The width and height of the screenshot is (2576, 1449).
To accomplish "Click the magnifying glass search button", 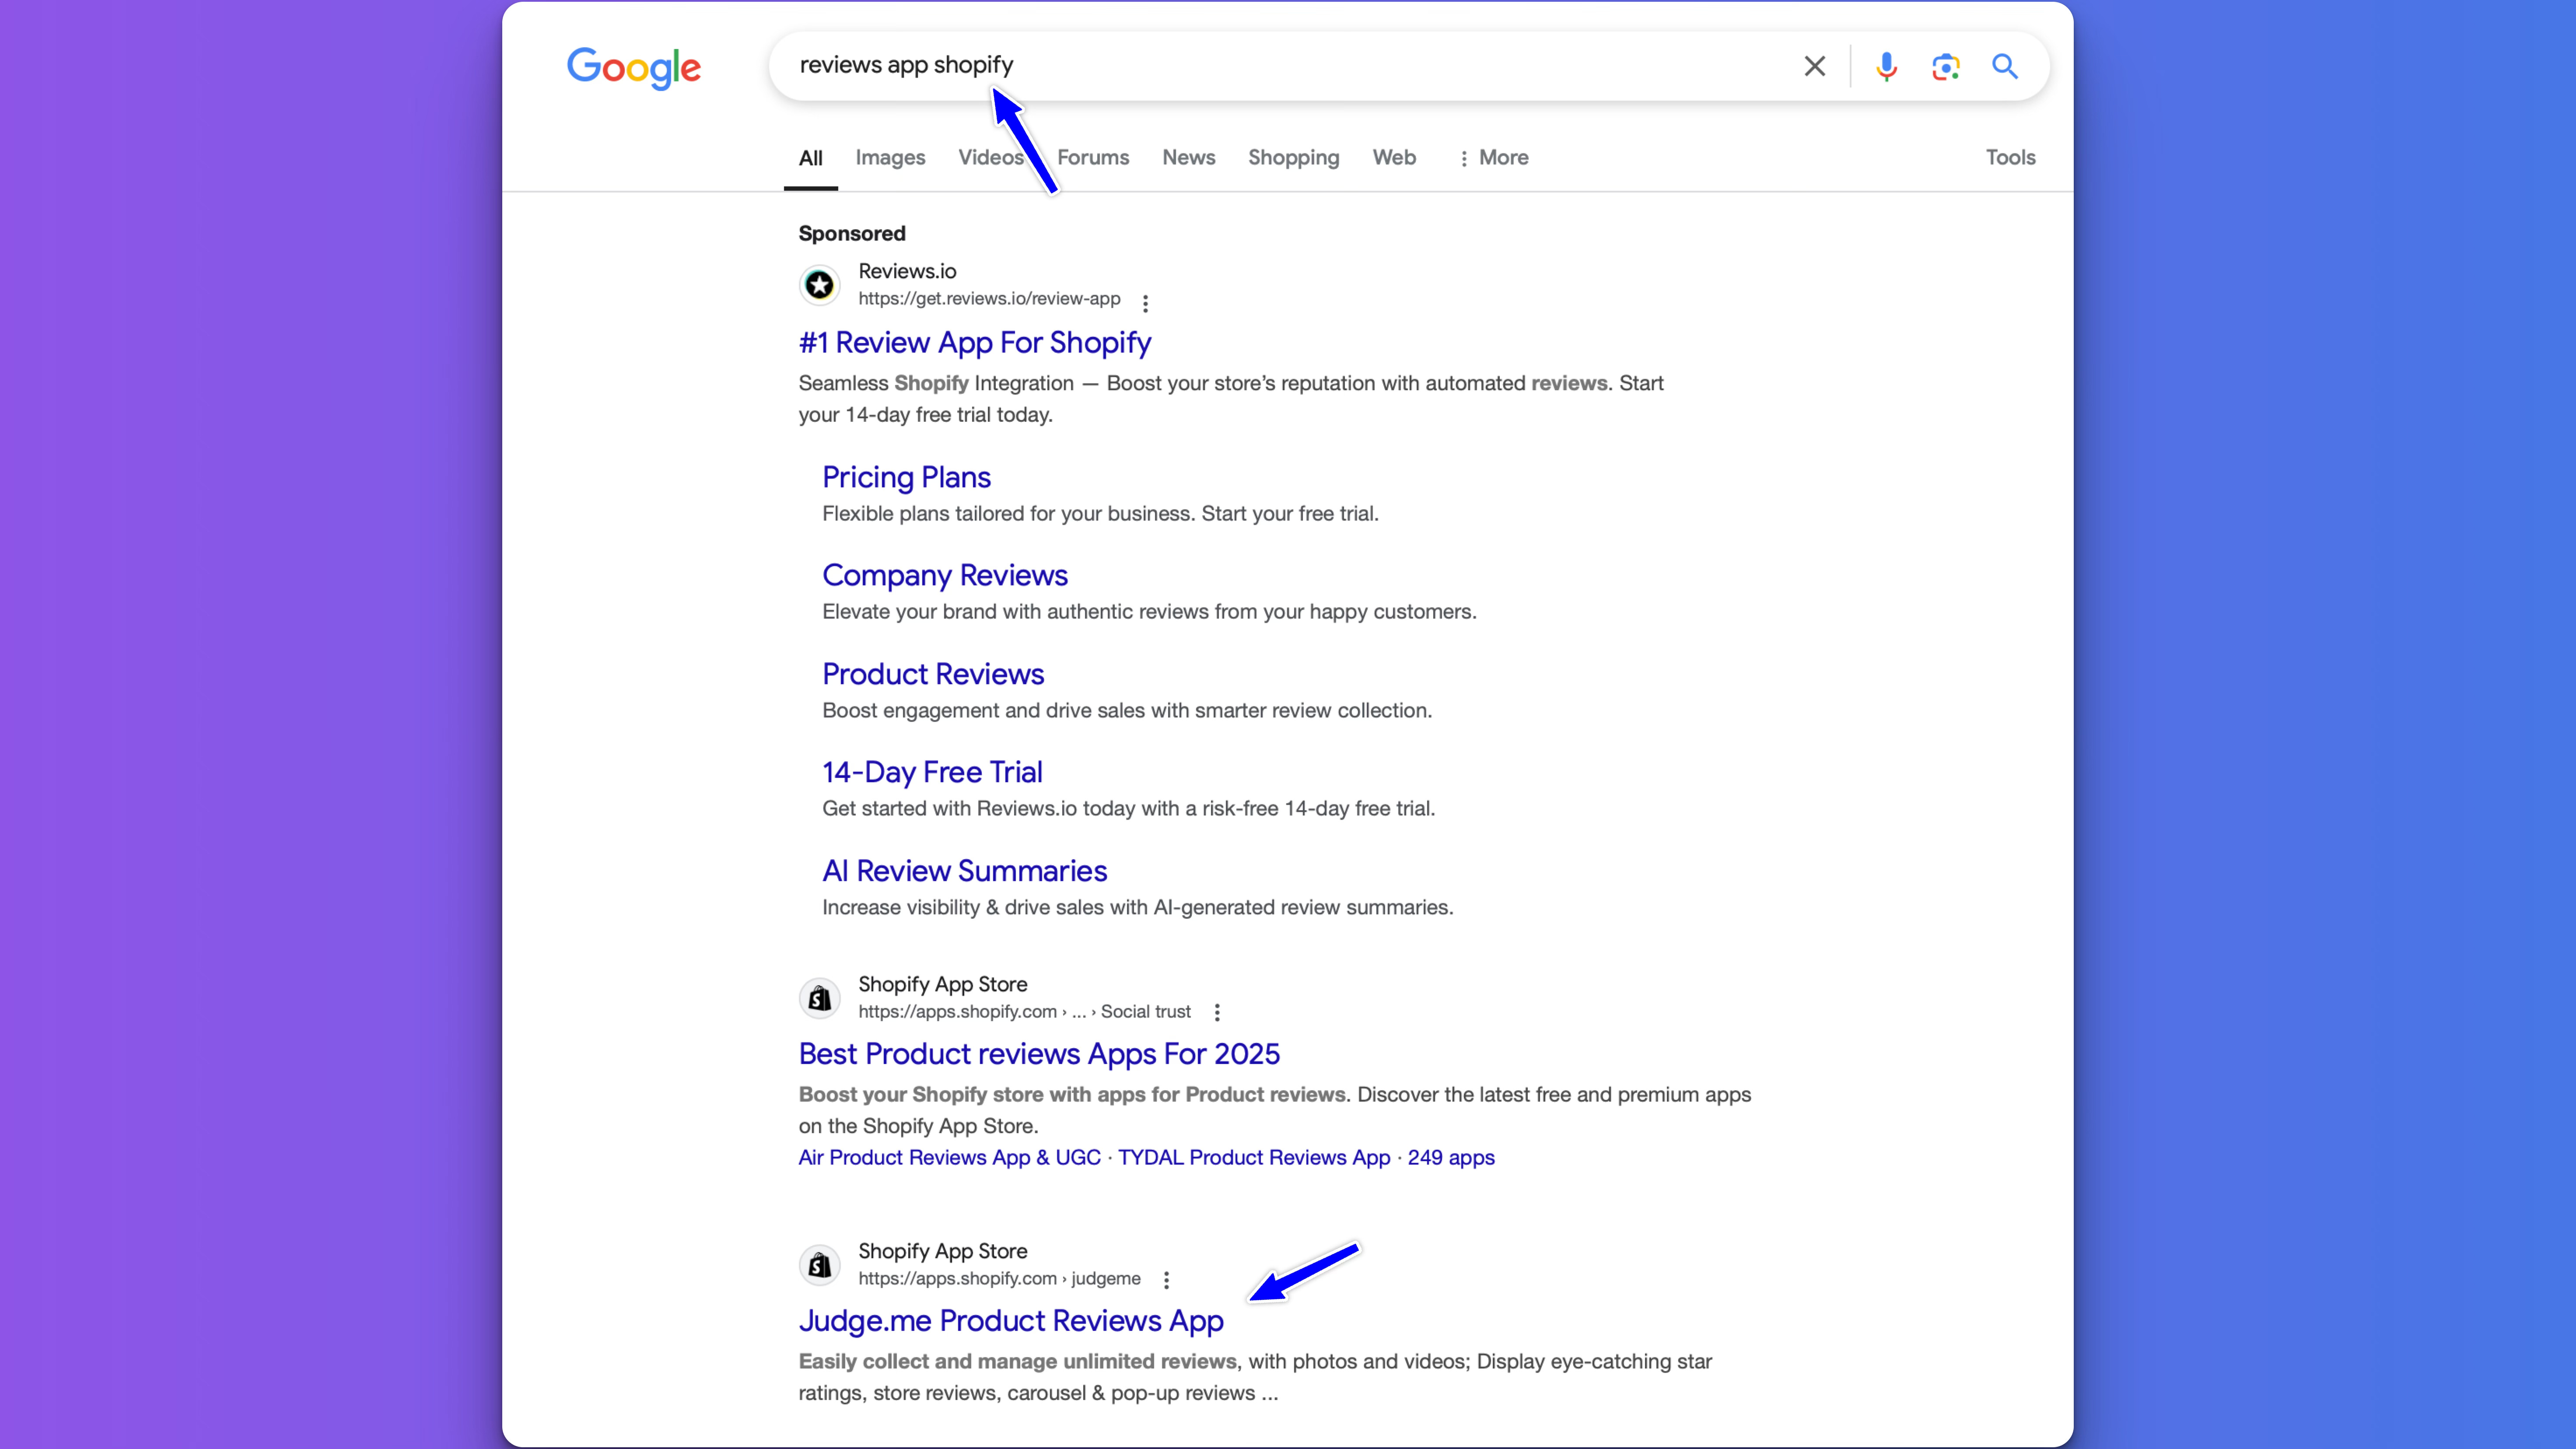I will 2004,66.
